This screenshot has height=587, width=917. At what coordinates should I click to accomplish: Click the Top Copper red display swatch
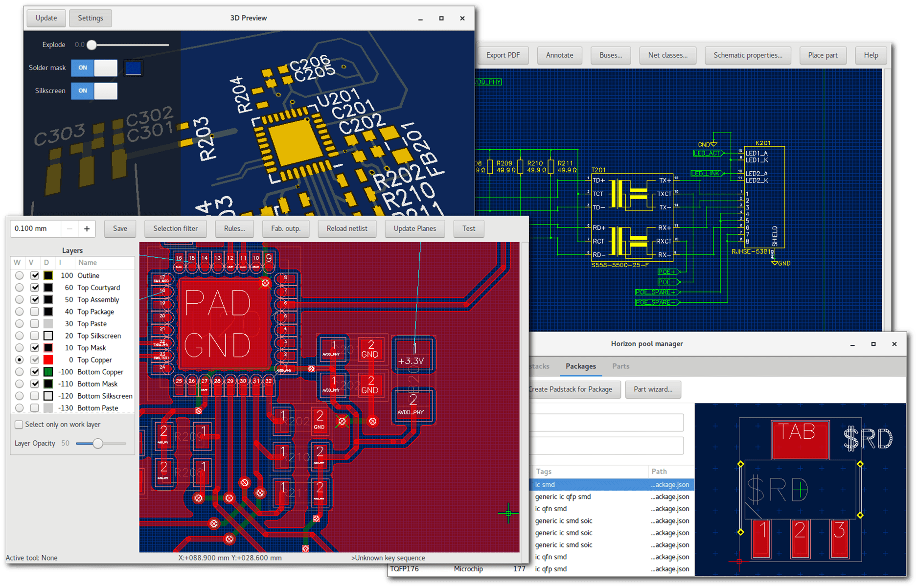pos(48,360)
